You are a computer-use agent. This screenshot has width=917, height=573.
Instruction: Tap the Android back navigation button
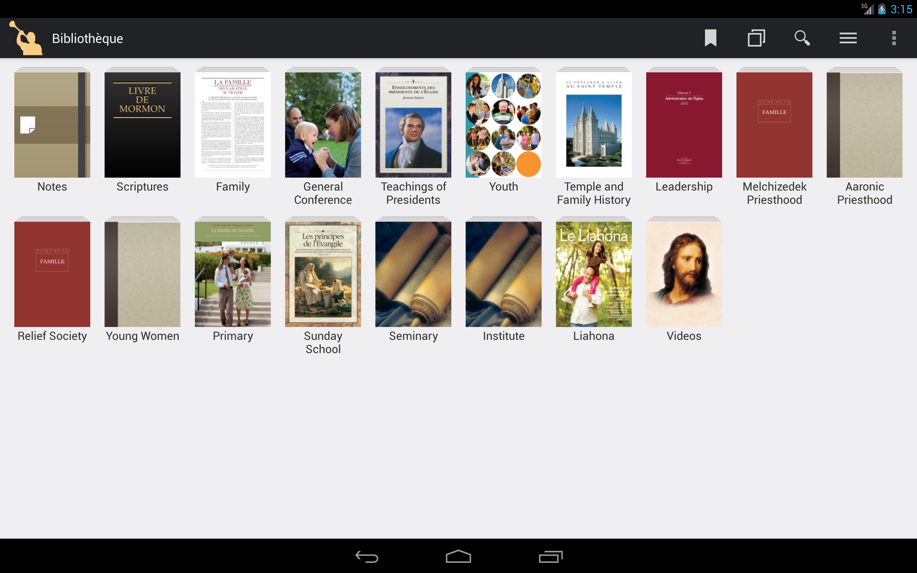click(x=367, y=556)
